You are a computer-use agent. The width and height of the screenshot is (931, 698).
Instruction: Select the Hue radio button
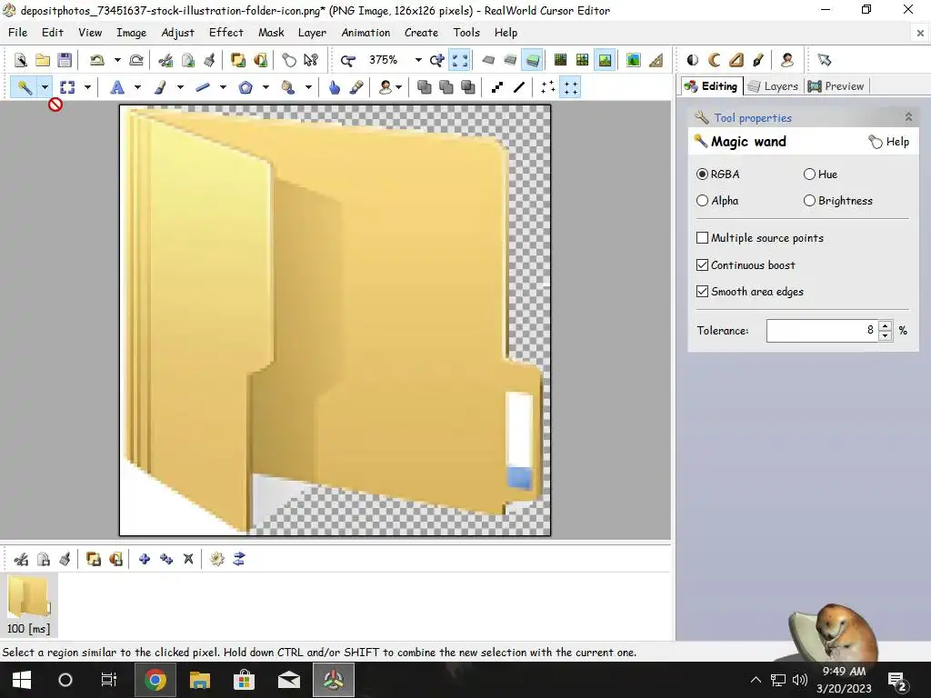[x=809, y=174]
